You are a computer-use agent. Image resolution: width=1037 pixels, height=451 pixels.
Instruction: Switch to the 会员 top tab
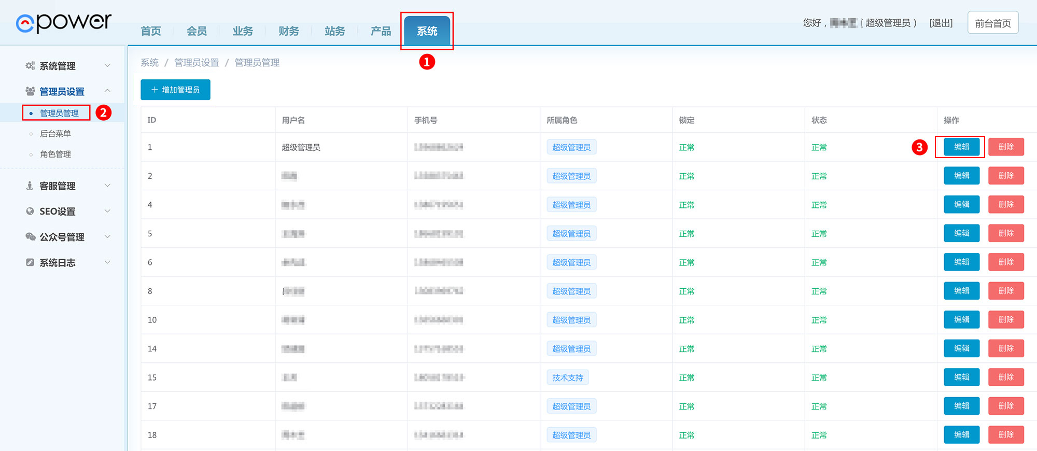pyautogui.click(x=197, y=31)
